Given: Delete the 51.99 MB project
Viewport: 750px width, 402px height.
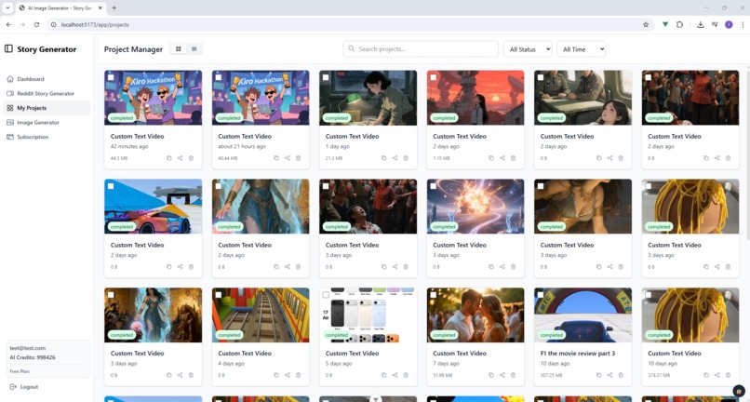Looking at the screenshot, I should click(x=514, y=375).
